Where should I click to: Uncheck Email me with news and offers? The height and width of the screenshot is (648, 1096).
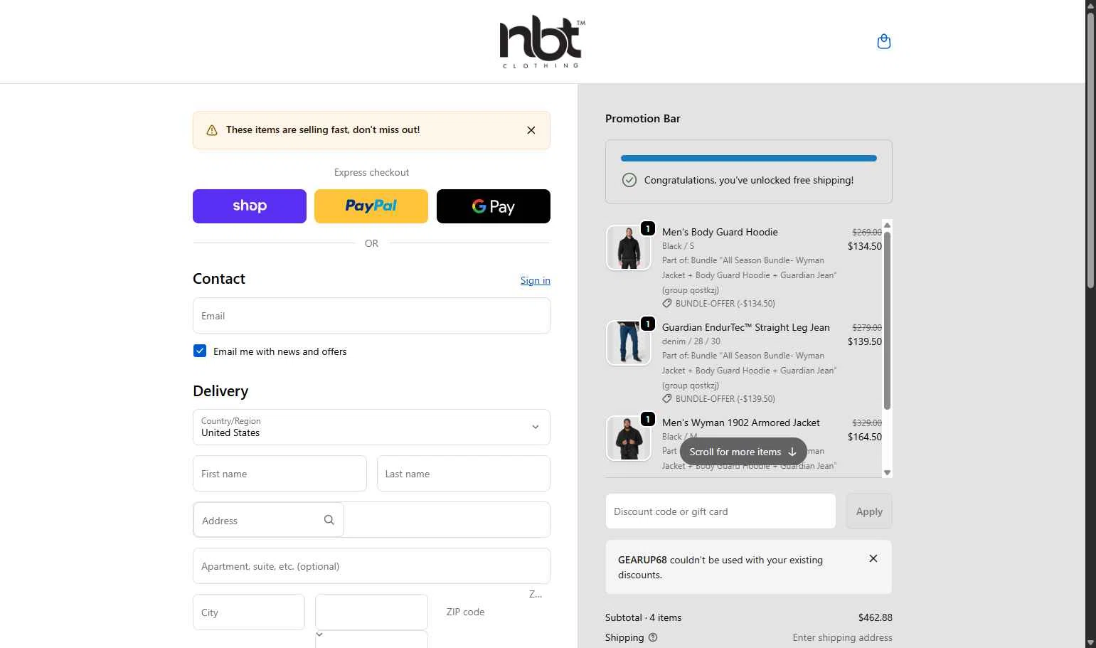pyautogui.click(x=200, y=351)
